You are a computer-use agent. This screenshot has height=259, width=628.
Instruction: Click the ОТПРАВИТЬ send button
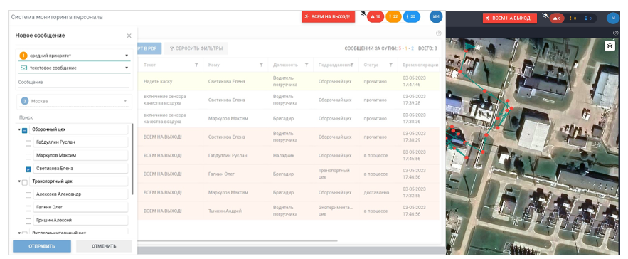coord(42,246)
